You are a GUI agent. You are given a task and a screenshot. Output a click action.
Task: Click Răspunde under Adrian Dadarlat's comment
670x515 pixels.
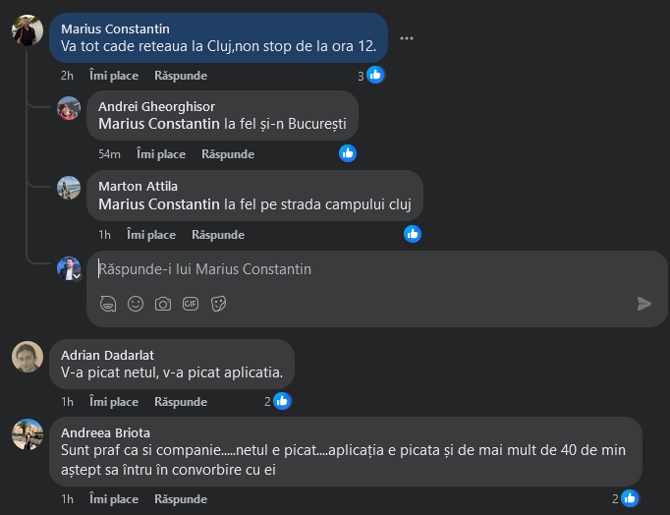tap(181, 402)
